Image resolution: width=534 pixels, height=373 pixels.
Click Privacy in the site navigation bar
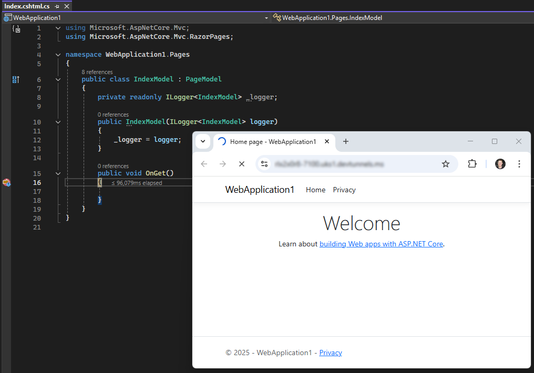coord(344,190)
